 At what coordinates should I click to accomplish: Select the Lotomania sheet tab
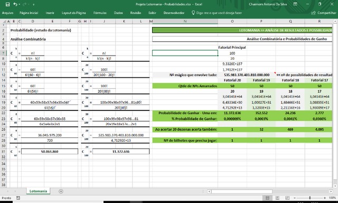pos(38,191)
